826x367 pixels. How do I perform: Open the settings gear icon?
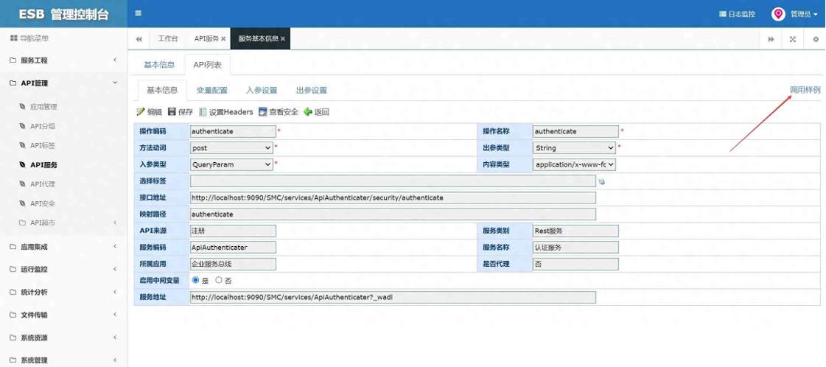point(816,39)
